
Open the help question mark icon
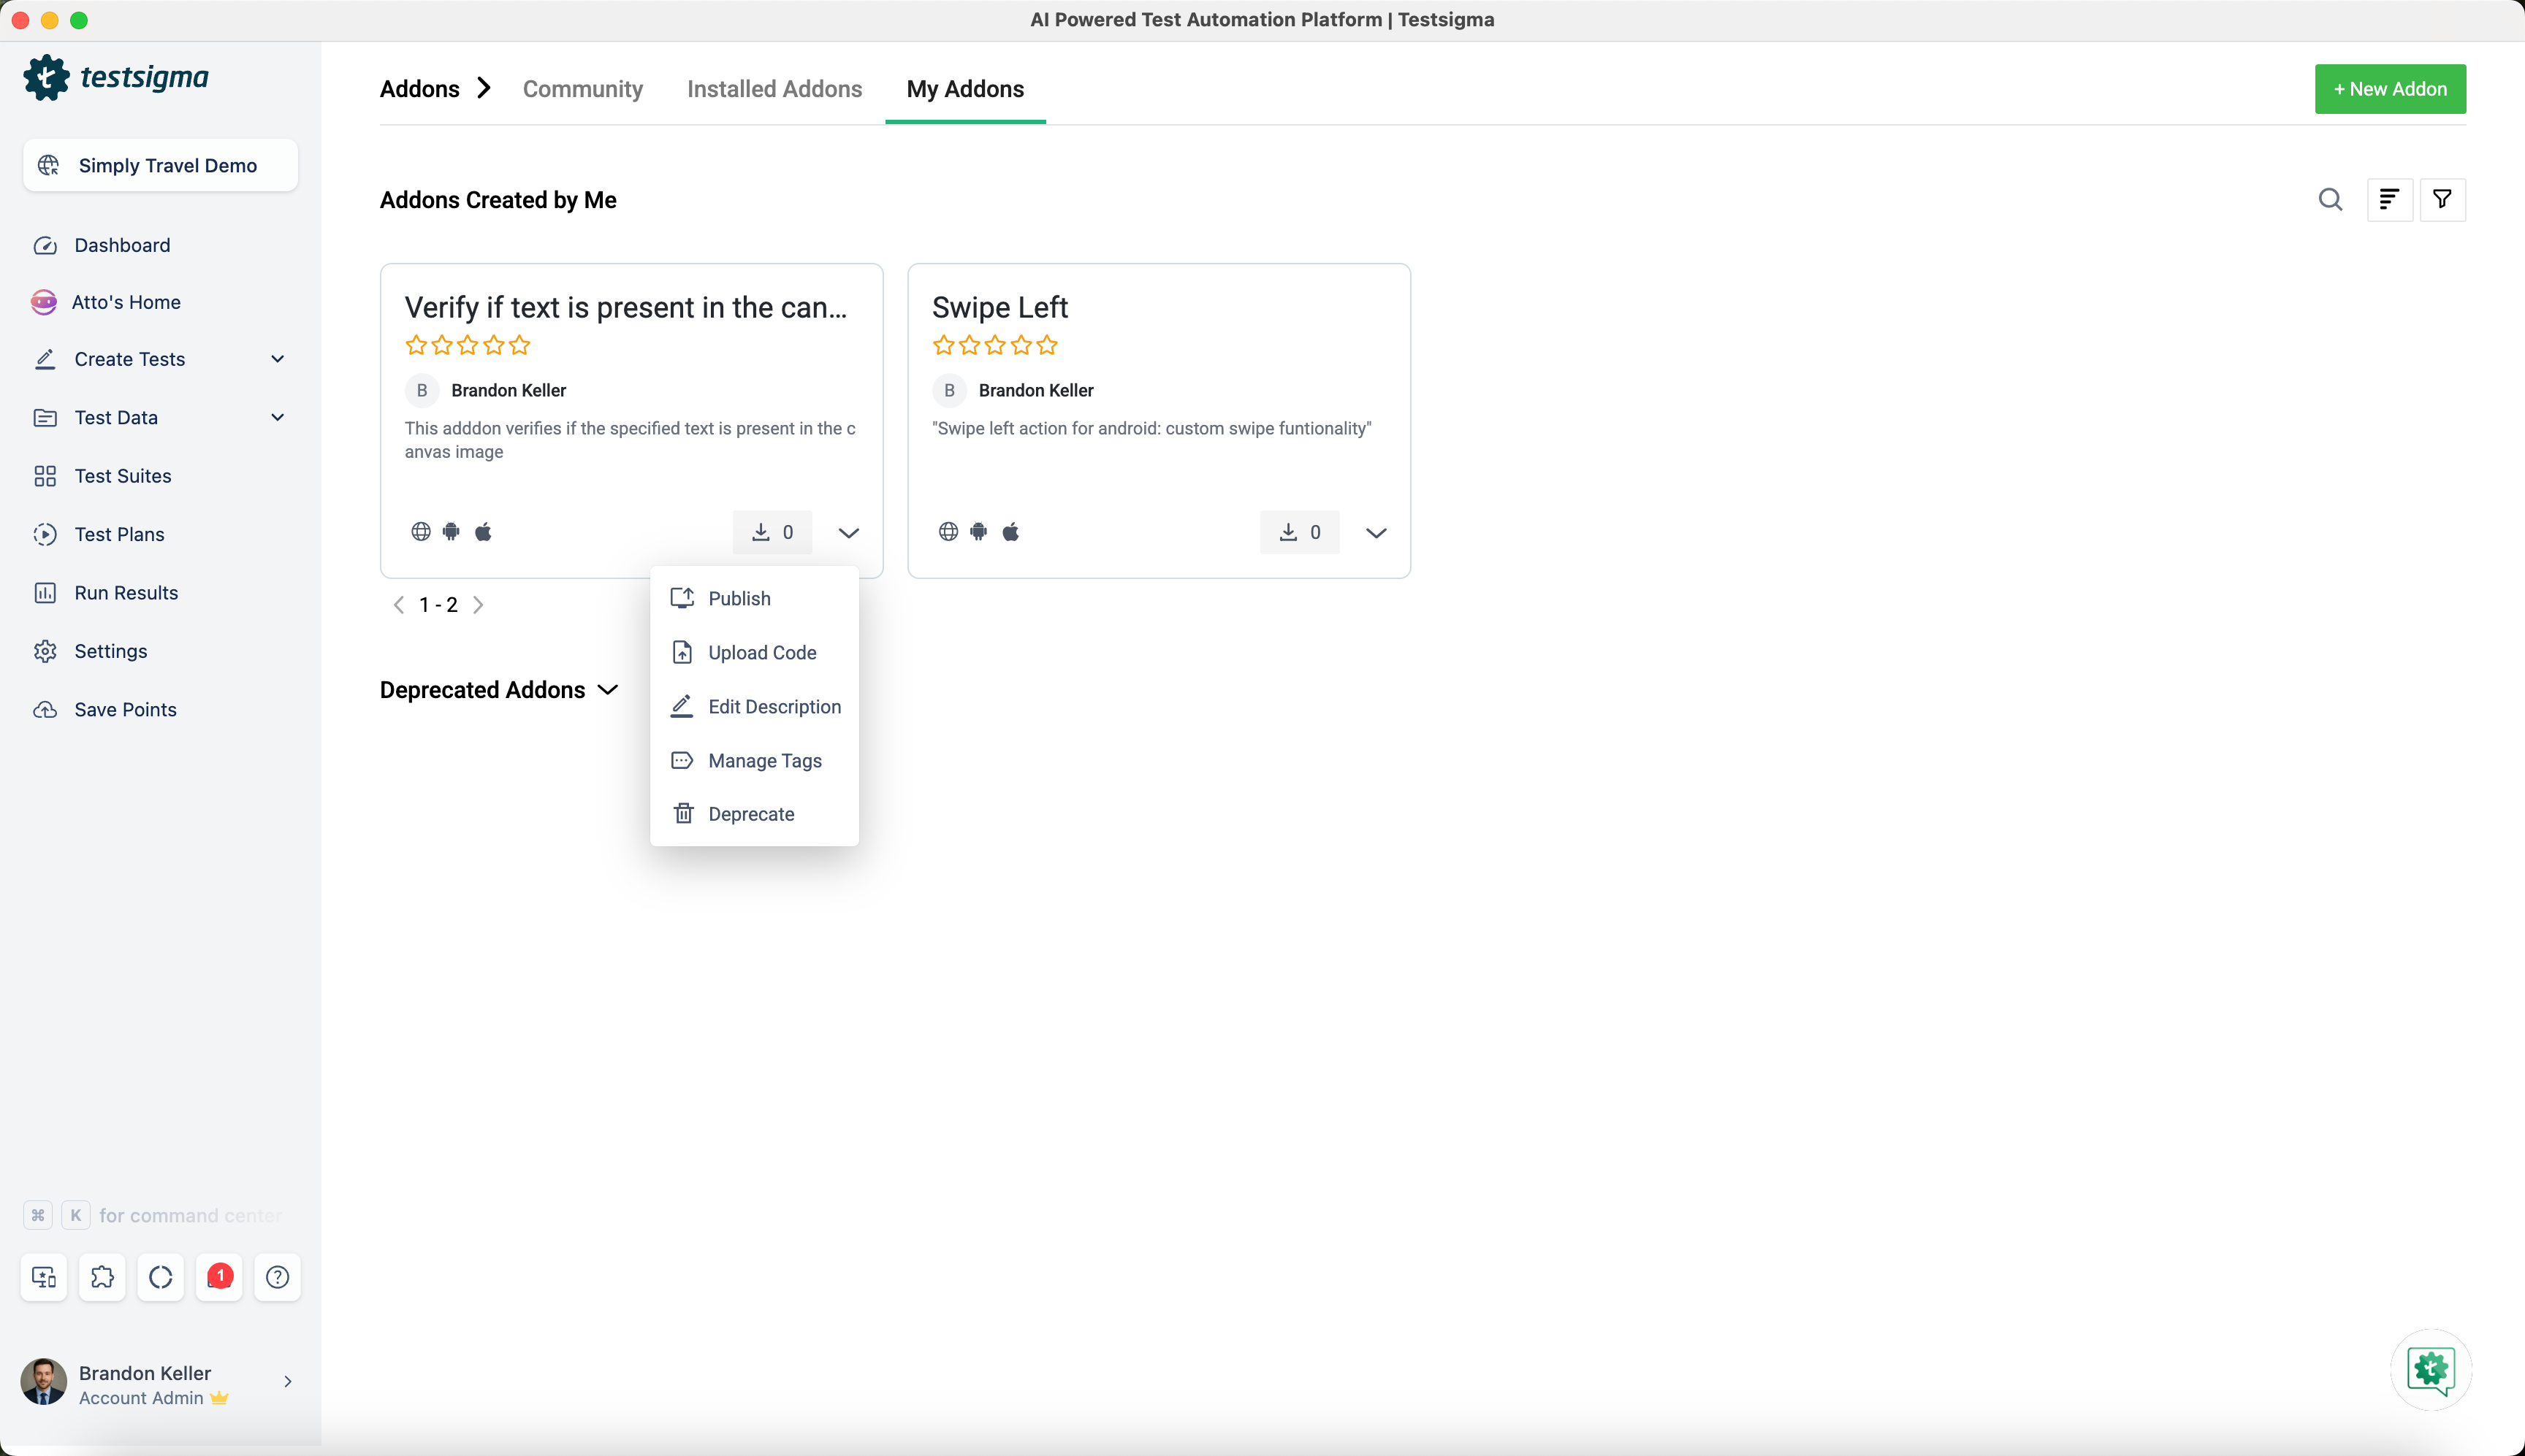coord(277,1277)
